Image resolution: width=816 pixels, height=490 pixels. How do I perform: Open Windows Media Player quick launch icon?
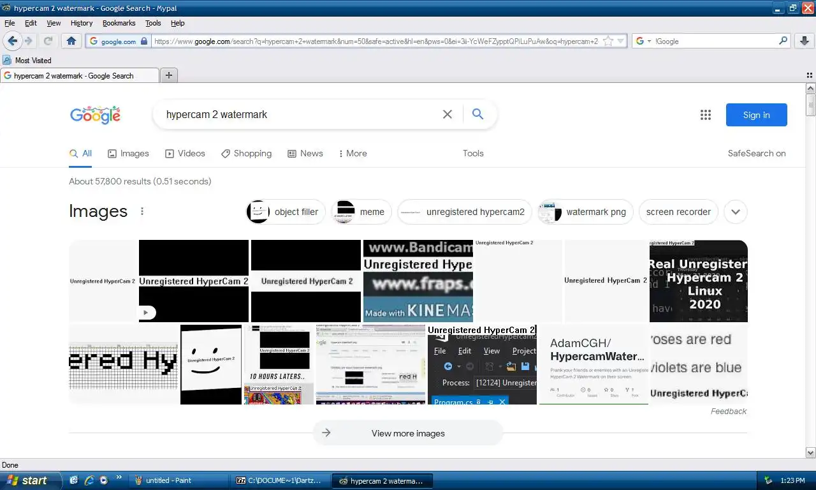click(x=103, y=480)
